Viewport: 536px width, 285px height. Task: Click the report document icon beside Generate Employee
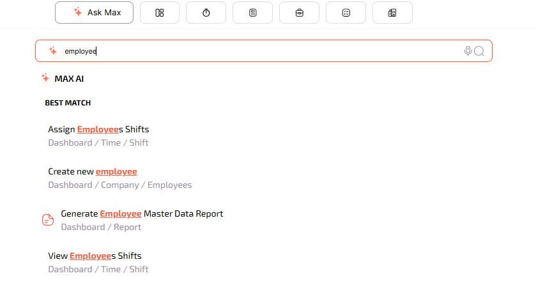tap(48, 220)
